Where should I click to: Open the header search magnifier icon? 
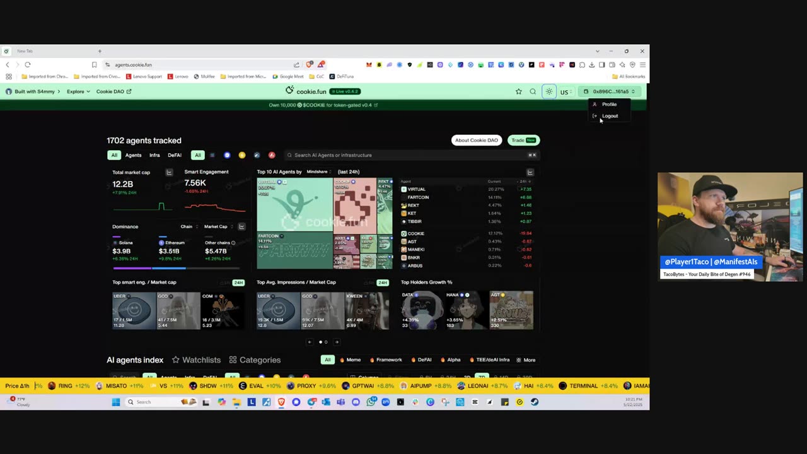[x=533, y=91]
